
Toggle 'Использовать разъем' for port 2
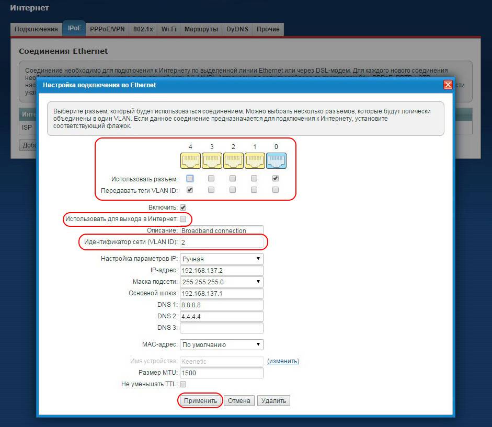pos(233,179)
